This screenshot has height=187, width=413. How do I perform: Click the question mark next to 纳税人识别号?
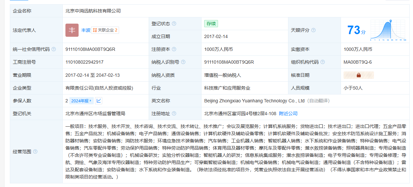pyautogui.click(x=183, y=62)
